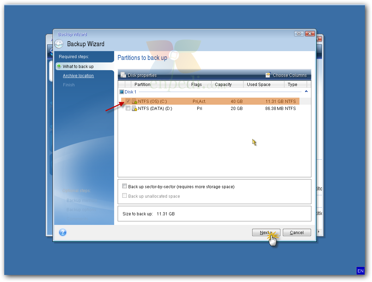Click the EN language indicator

pyautogui.click(x=360, y=271)
